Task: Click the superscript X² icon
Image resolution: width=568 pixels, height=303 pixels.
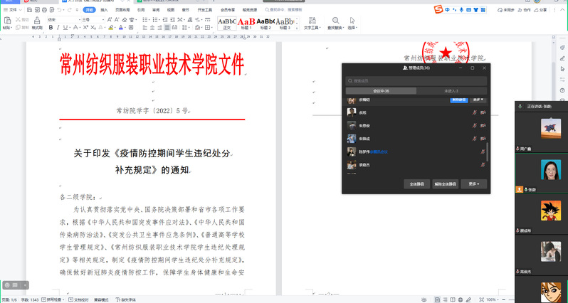Action: 85,28
